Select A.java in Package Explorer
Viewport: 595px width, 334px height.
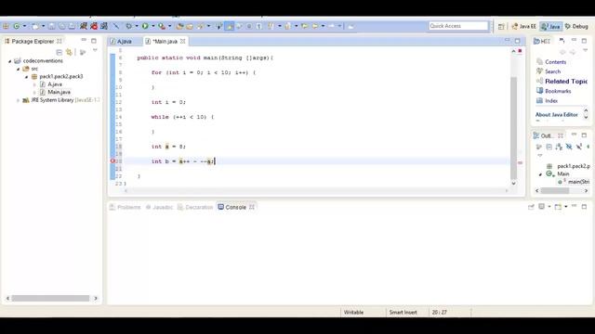pos(55,84)
